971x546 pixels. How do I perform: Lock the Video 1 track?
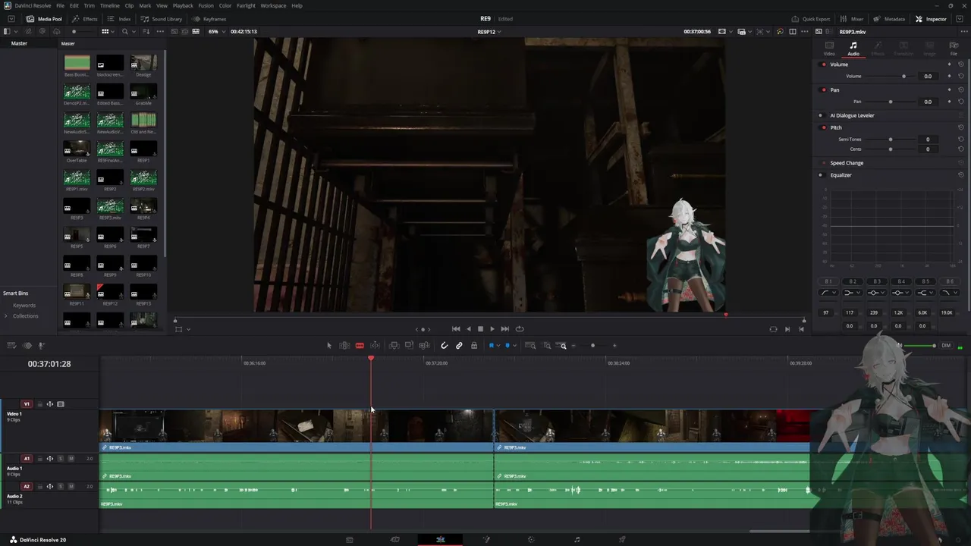point(40,404)
